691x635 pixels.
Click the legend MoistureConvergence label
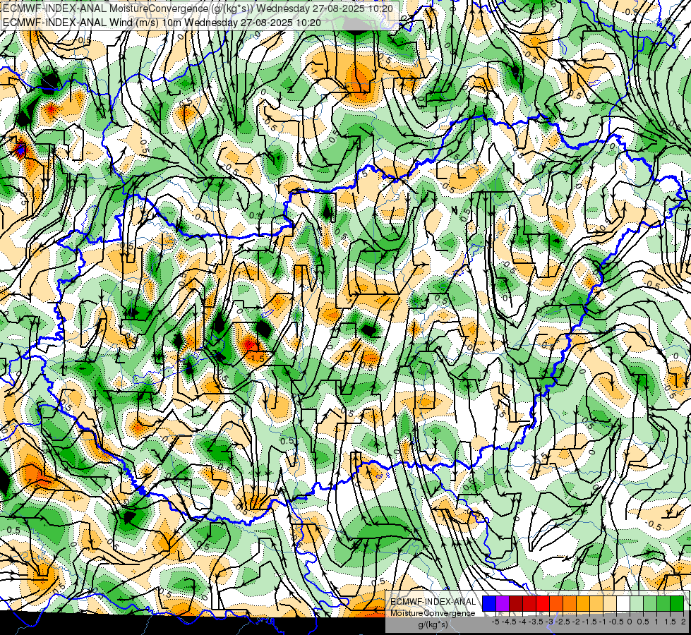[433, 613]
